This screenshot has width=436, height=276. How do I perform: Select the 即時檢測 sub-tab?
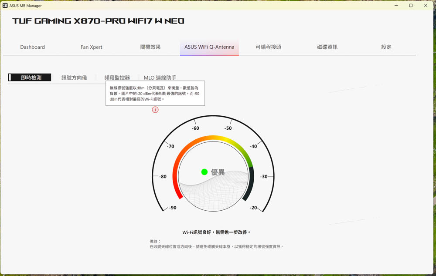click(x=31, y=77)
